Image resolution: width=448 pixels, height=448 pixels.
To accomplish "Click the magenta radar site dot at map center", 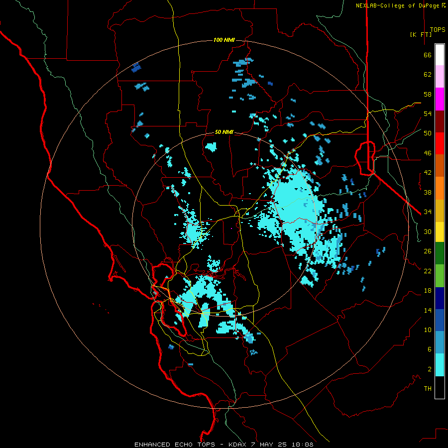I will [231, 228].
